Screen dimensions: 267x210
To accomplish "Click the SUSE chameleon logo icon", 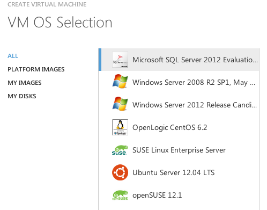I will [x=120, y=150].
